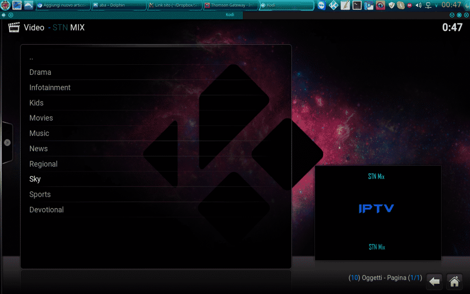Open the Infotainment category
The width and height of the screenshot is (470, 294).
click(156, 88)
